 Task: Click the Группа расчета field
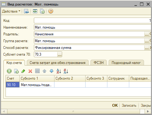(89, 41)
